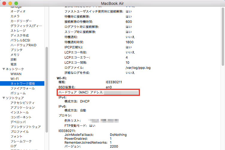Select インストール in the sidebar
The height and width of the screenshot is (150, 225).
(19, 112)
